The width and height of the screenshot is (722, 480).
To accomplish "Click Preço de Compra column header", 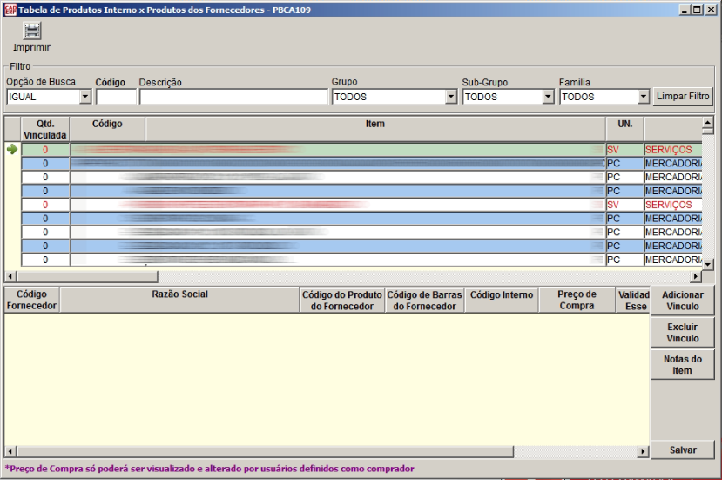I will coord(577,300).
